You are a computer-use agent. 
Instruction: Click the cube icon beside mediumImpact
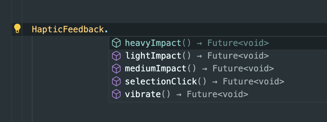[116, 69]
